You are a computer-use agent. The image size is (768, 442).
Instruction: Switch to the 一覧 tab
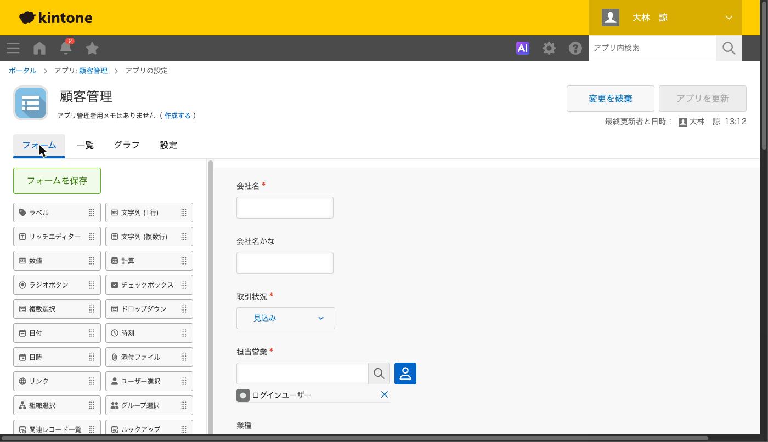coord(85,145)
